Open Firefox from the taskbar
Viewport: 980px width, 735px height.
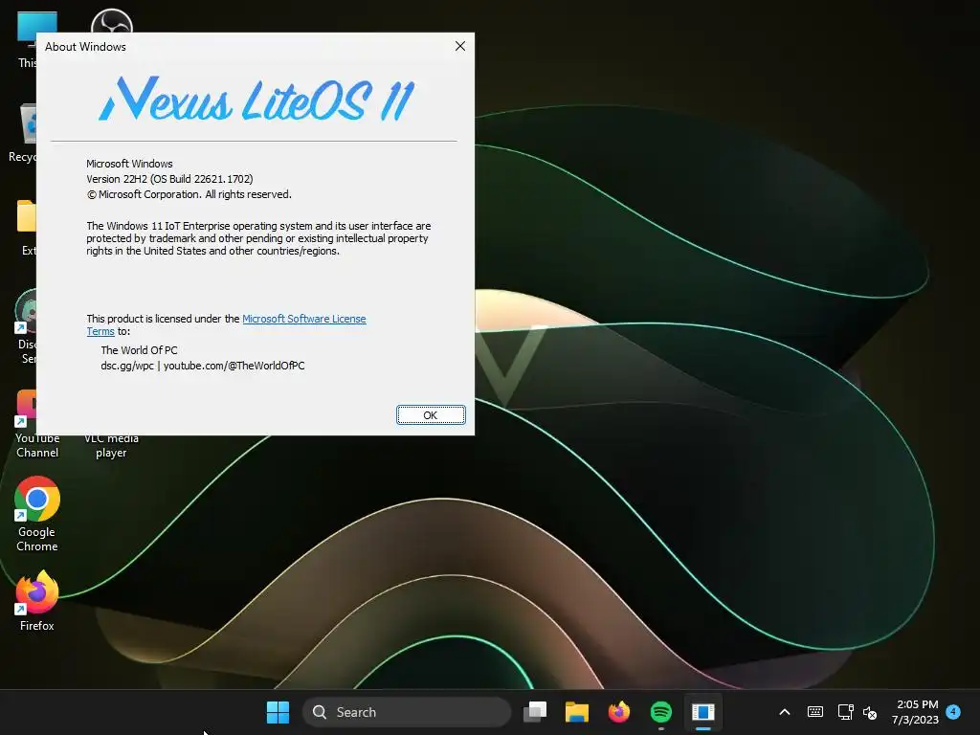[619, 712]
